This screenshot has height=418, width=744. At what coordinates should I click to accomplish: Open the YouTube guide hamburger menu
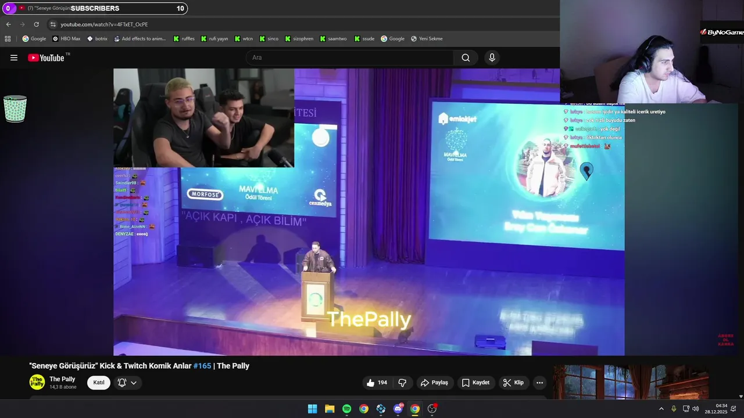pyautogui.click(x=14, y=57)
